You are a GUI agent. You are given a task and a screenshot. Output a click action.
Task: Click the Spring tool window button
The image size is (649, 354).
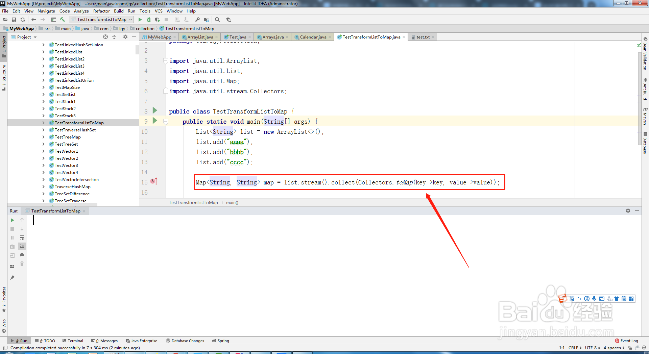pos(220,341)
